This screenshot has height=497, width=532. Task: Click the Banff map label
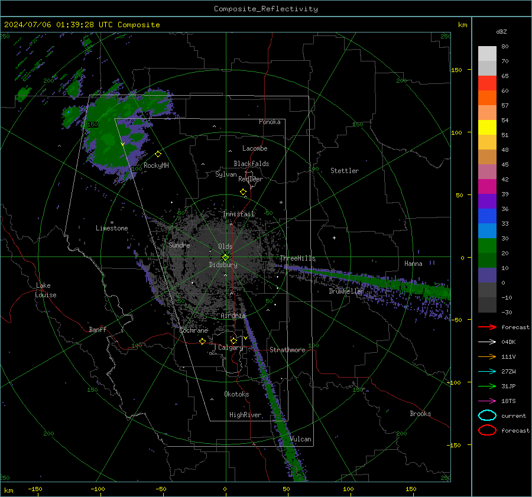[x=98, y=329]
